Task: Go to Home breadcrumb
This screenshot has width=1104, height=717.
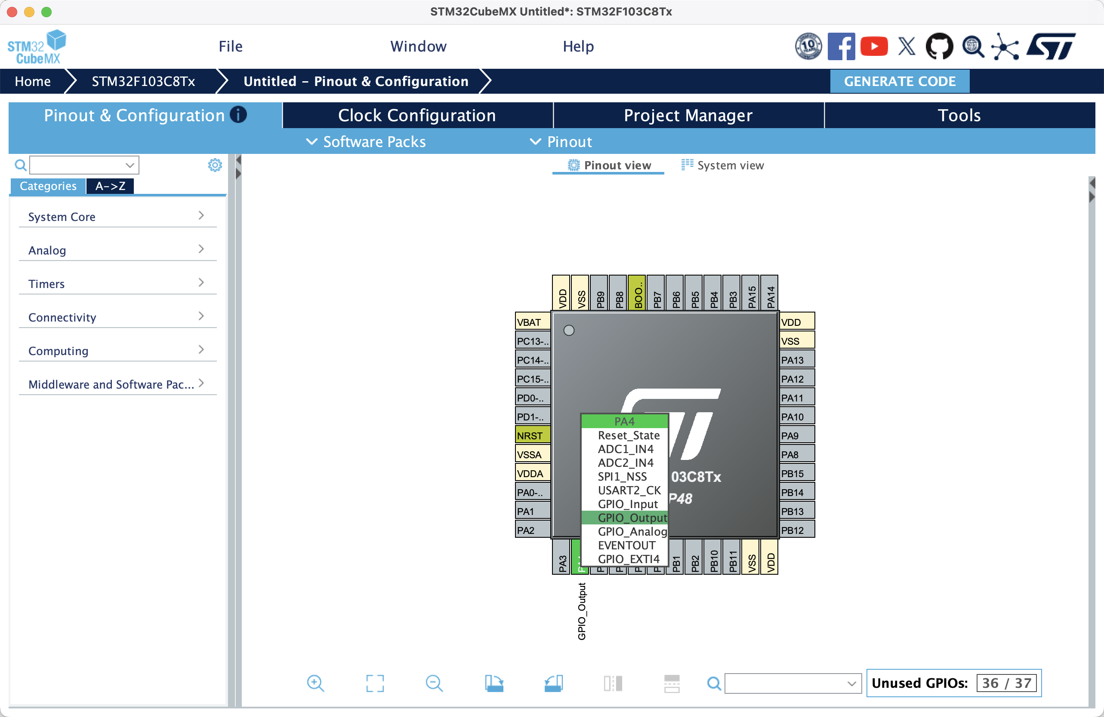Action: (x=32, y=81)
